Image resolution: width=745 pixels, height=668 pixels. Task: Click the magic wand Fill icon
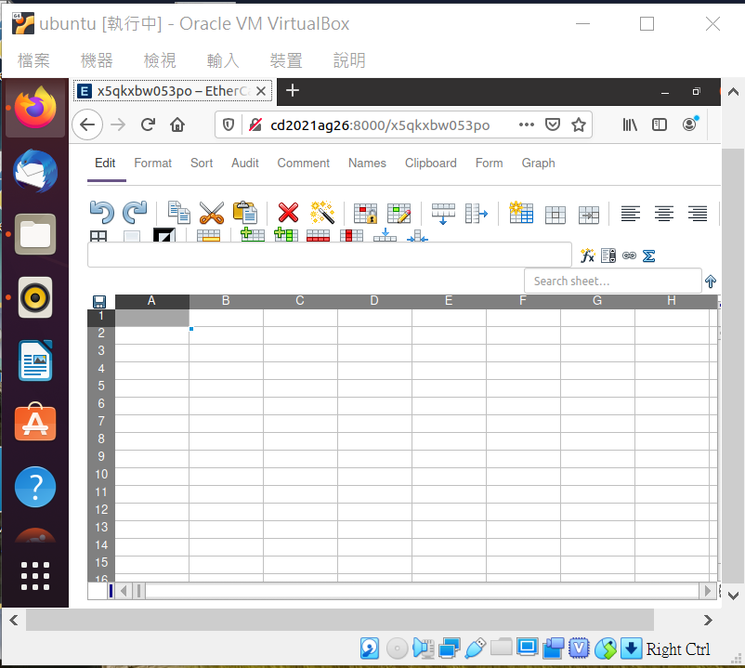coord(322,213)
